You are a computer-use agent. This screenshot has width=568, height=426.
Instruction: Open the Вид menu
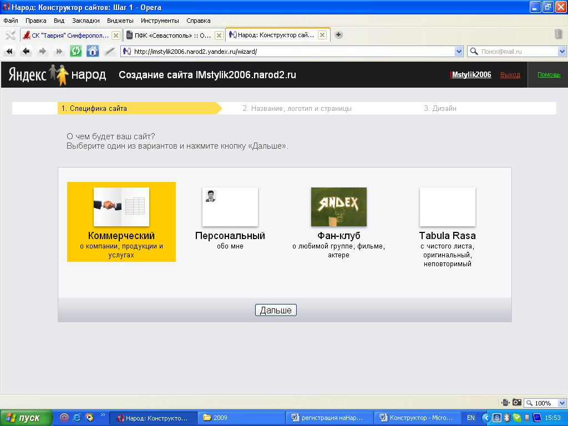59,21
